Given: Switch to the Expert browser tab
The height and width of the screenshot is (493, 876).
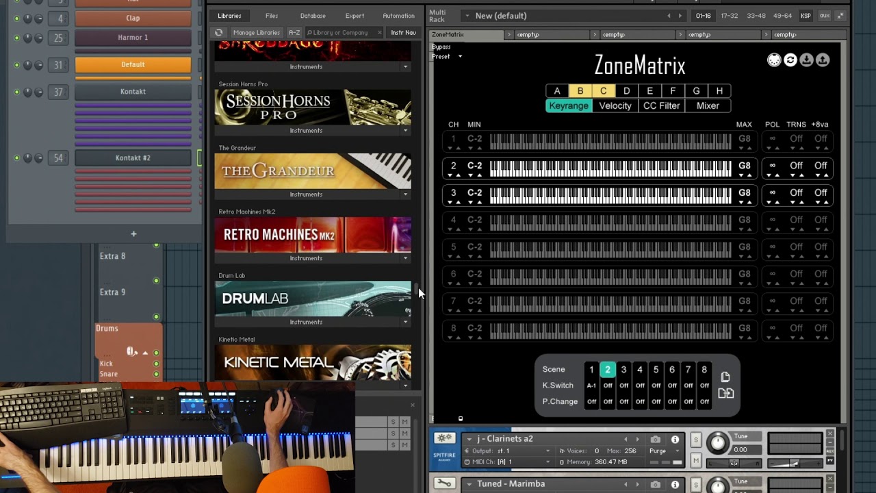Looking at the screenshot, I should (355, 16).
